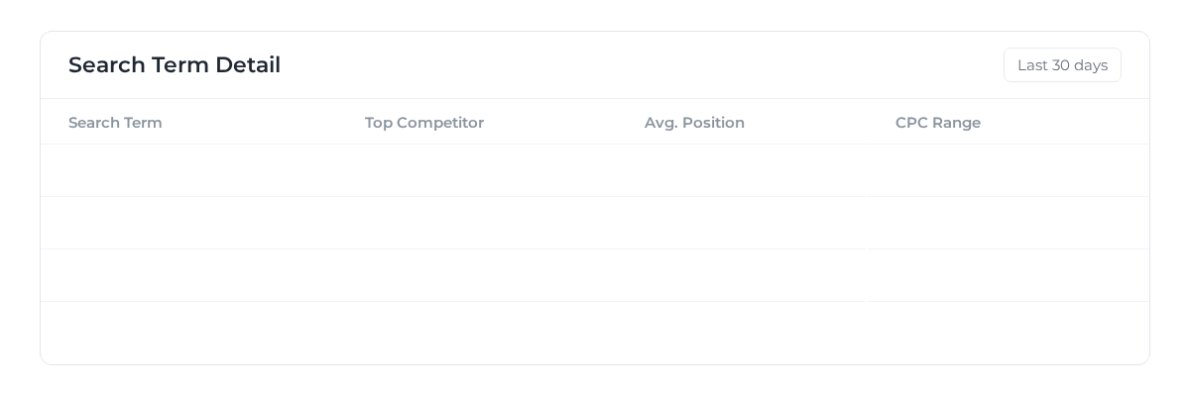
Task: Select the second empty row's CPC Range cell
Action: (1009, 223)
